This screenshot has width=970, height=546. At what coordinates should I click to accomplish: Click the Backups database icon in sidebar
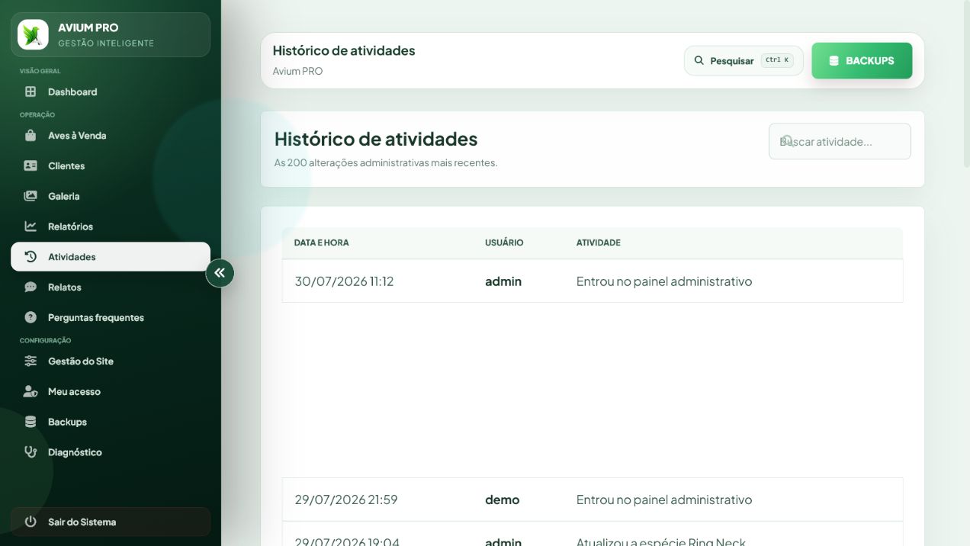[x=31, y=422]
